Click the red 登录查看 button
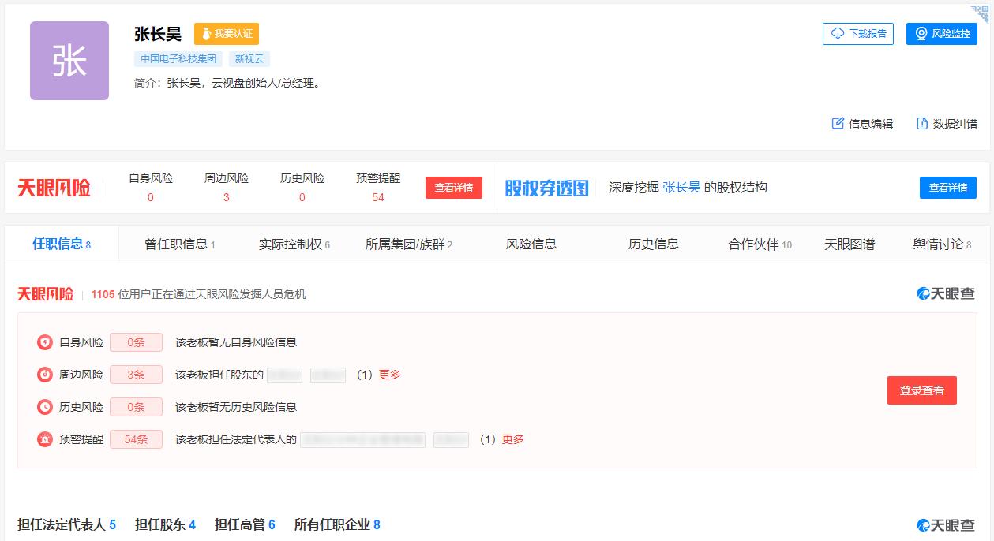This screenshot has height=541, width=994. click(922, 390)
